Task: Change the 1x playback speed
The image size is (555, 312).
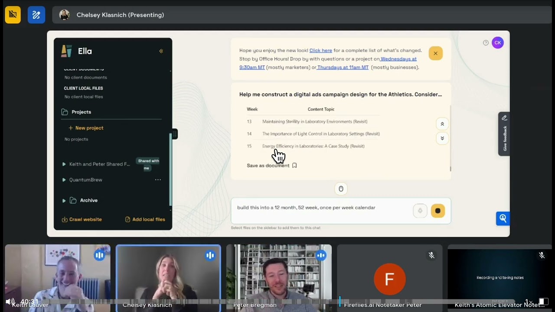Action: 529,302
